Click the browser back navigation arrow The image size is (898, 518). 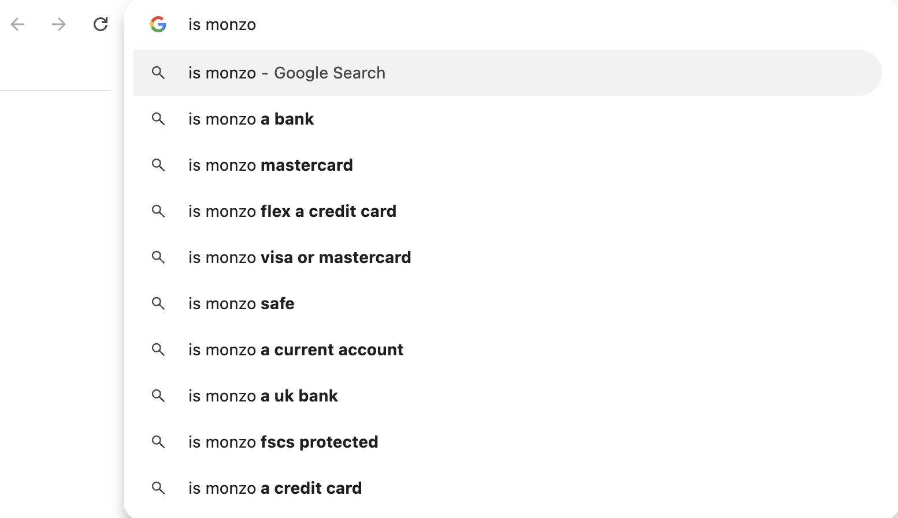pyautogui.click(x=17, y=24)
